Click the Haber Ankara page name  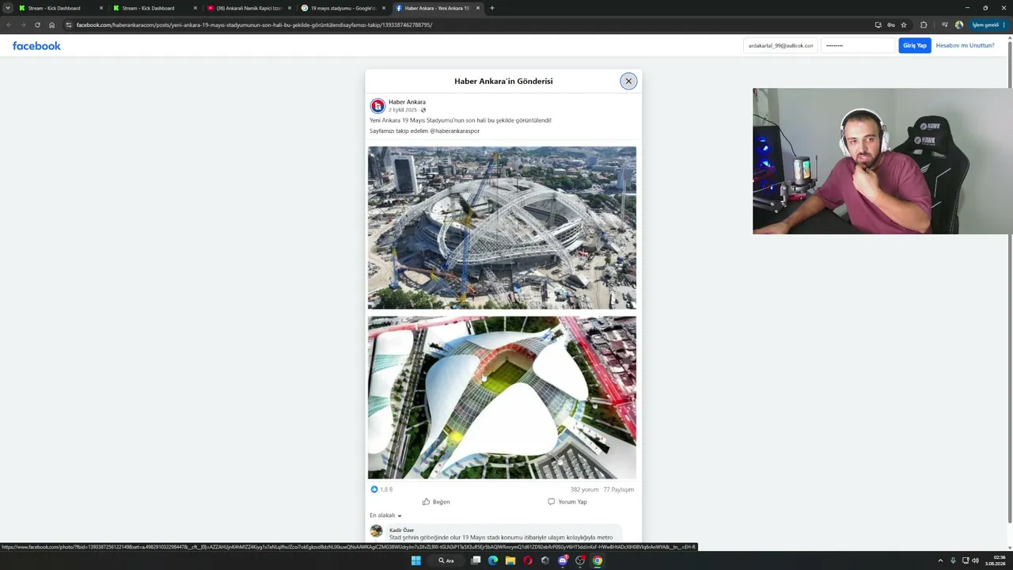pos(407,102)
